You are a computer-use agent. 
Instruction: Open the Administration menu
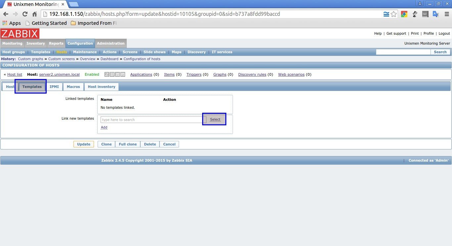(x=111, y=43)
